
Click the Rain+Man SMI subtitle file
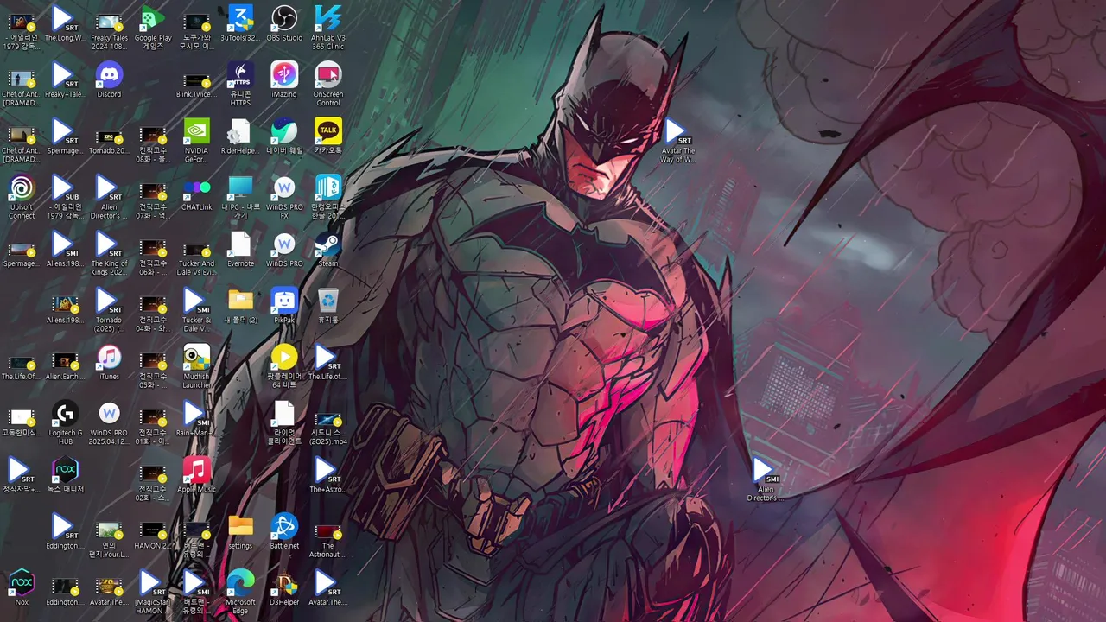pyautogui.click(x=196, y=419)
